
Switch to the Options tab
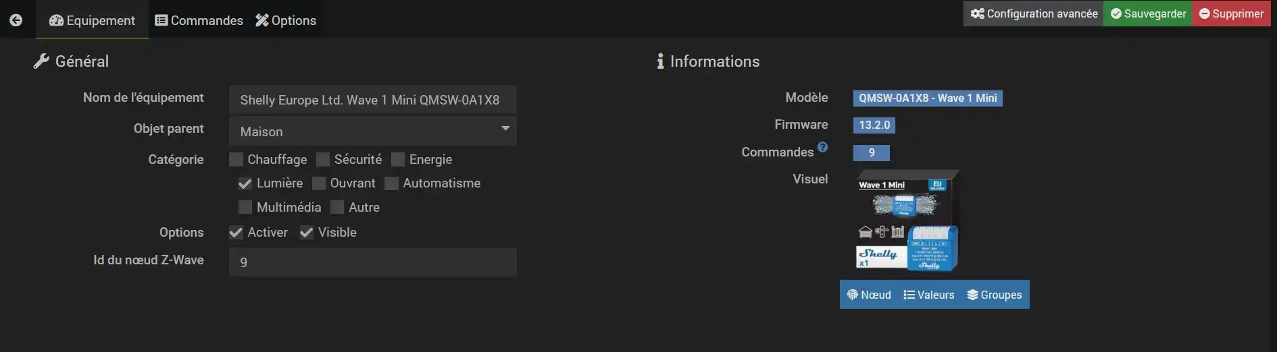coord(286,20)
